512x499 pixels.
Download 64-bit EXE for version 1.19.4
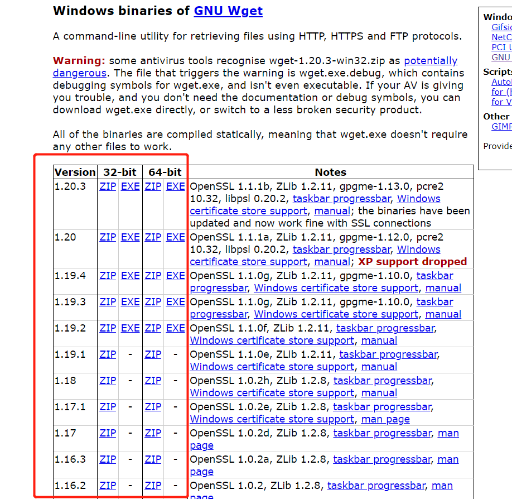pos(175,276)
